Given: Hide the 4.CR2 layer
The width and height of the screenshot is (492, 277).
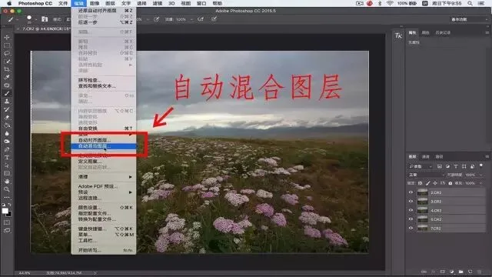Looking at the screenshot, I should tap(411, 210).
